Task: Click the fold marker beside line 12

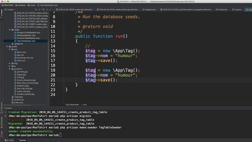Action: 64,36
